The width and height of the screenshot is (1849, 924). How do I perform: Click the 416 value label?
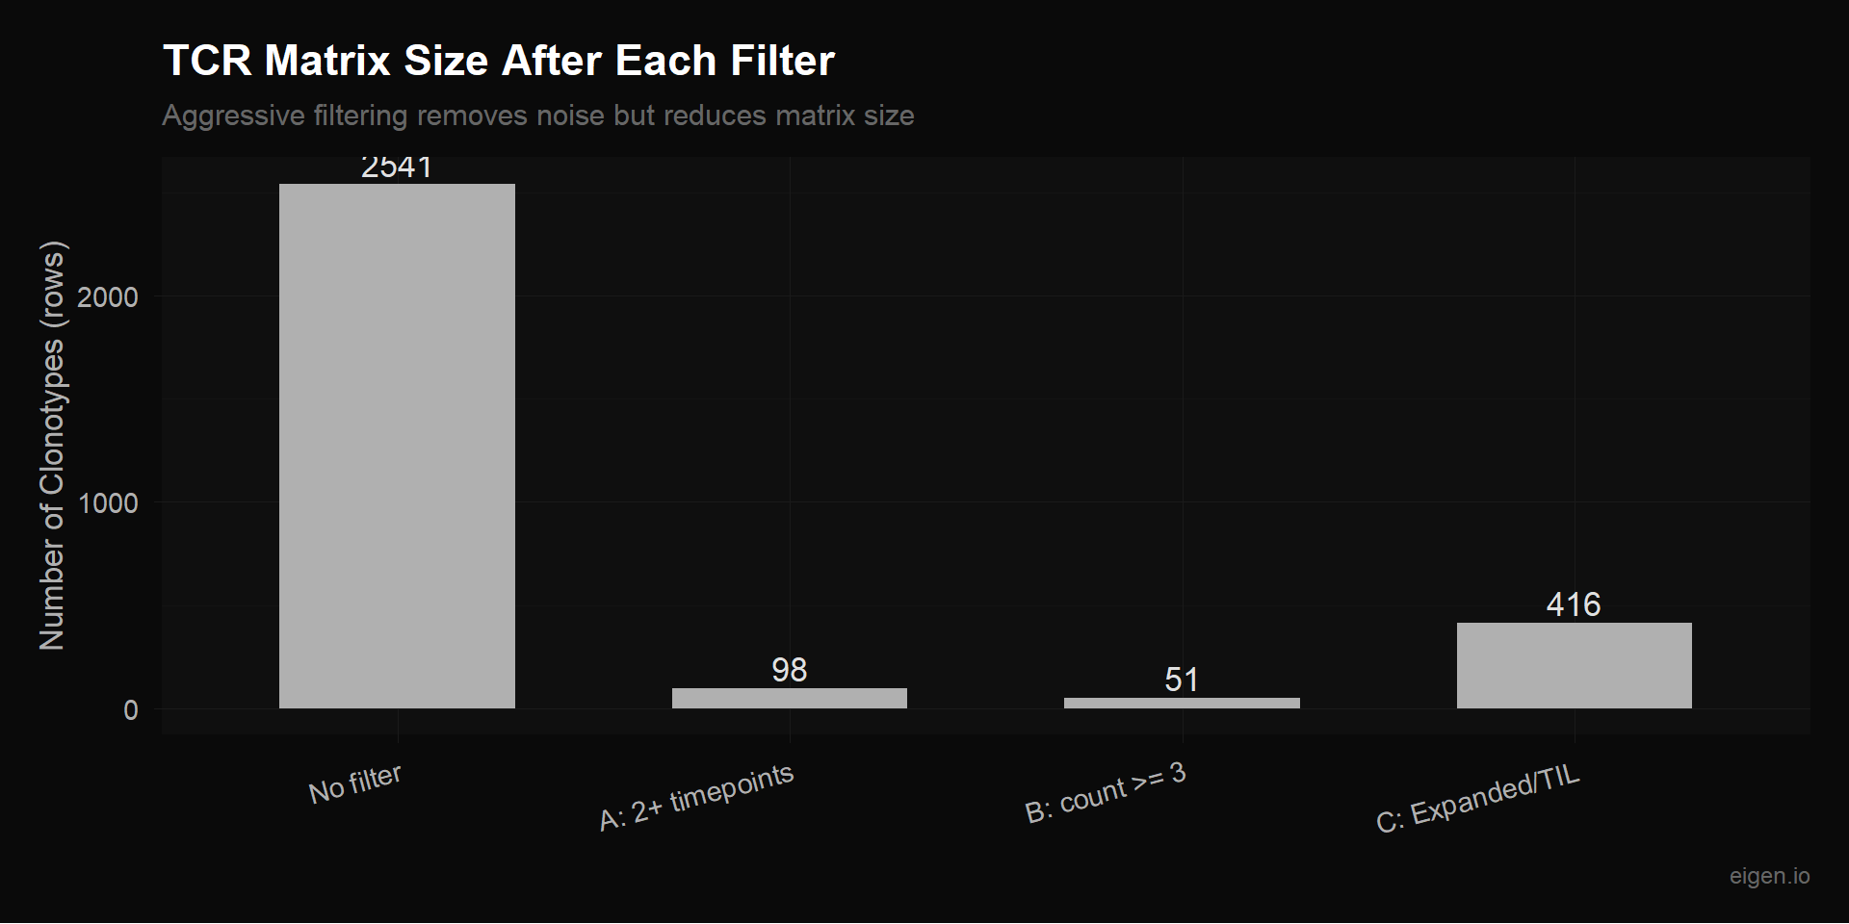point(1574,604)
